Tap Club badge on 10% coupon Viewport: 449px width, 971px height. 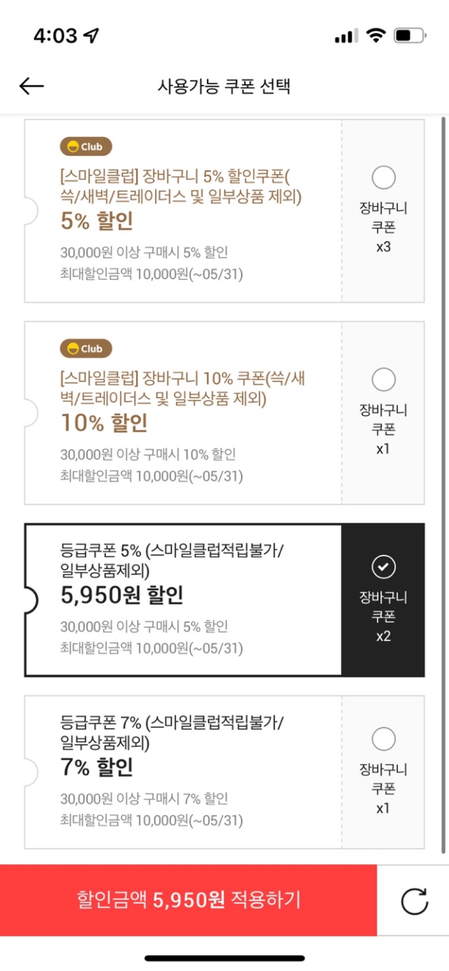(x=86, y=349)
